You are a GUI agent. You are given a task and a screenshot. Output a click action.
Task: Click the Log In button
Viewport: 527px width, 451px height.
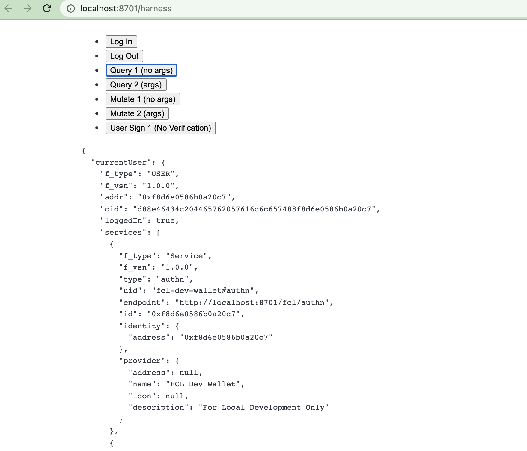tap(121, 42)
